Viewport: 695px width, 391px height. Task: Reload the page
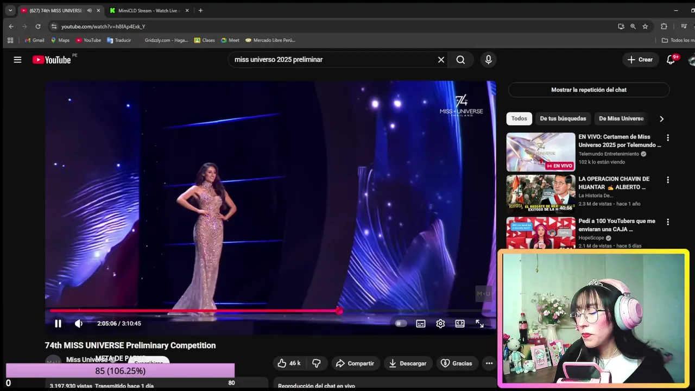[x=38, y=26]
